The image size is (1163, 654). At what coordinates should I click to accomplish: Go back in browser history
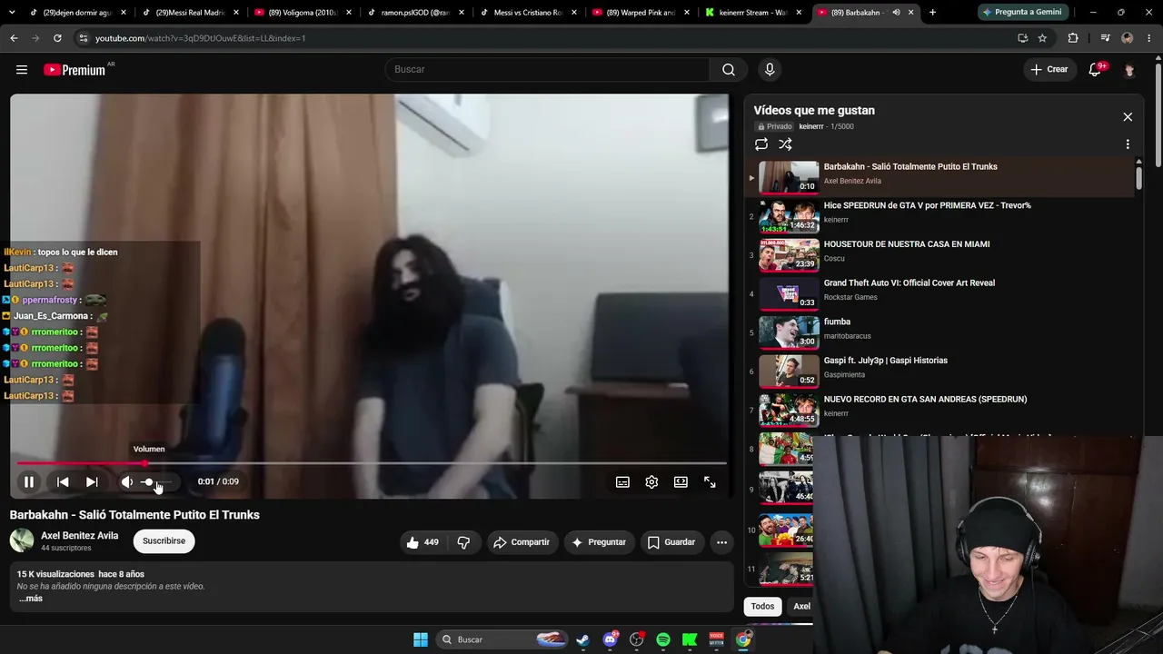(14, 38)
